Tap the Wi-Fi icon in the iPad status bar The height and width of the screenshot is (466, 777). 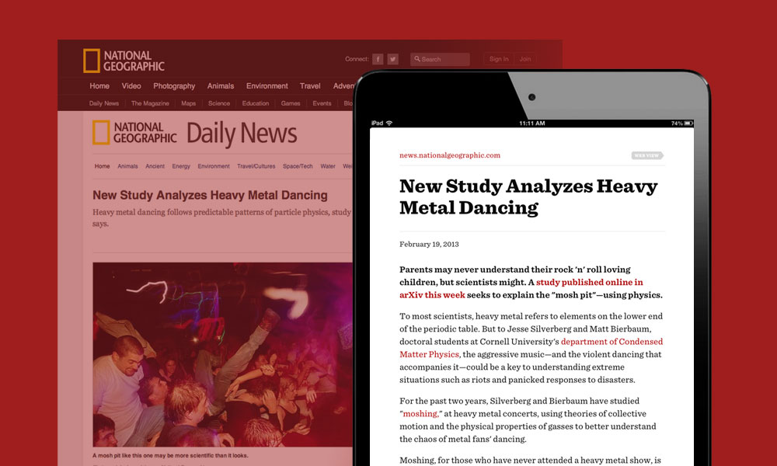(x=389, y=123)
